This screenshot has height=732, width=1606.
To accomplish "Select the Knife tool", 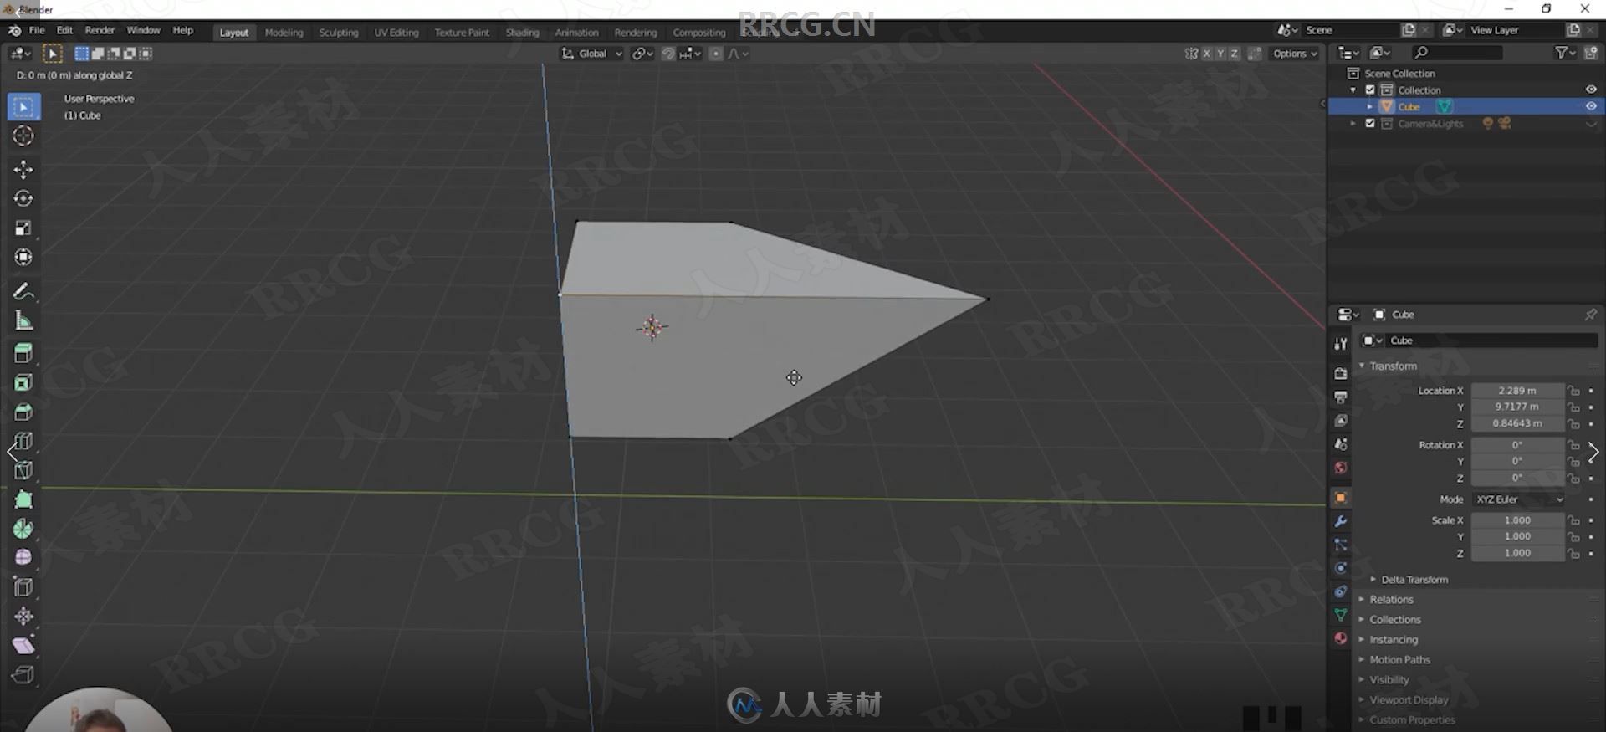I will pyautogui.click(x=23, y=471).
